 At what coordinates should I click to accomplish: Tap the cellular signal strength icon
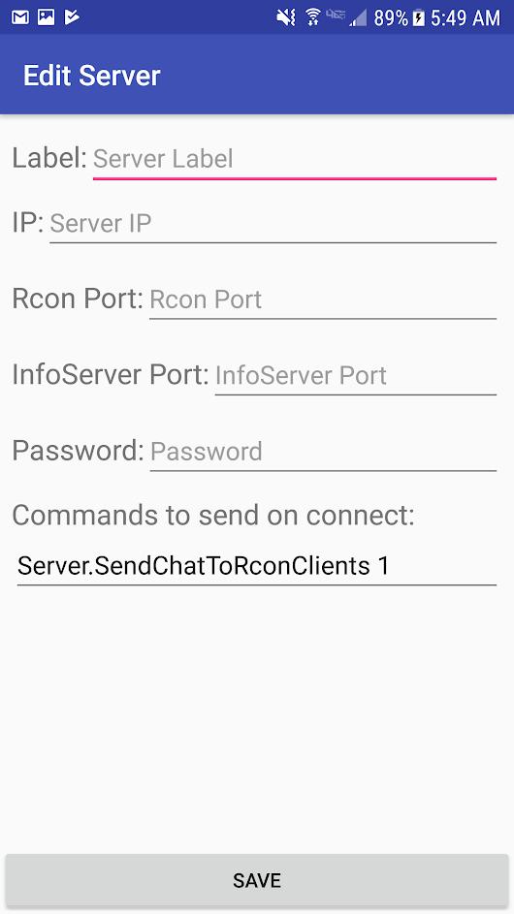358,18
